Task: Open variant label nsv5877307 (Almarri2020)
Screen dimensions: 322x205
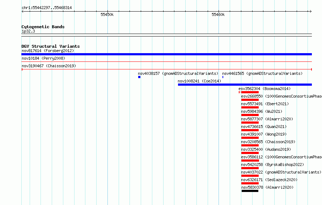Action: [267, 119]
